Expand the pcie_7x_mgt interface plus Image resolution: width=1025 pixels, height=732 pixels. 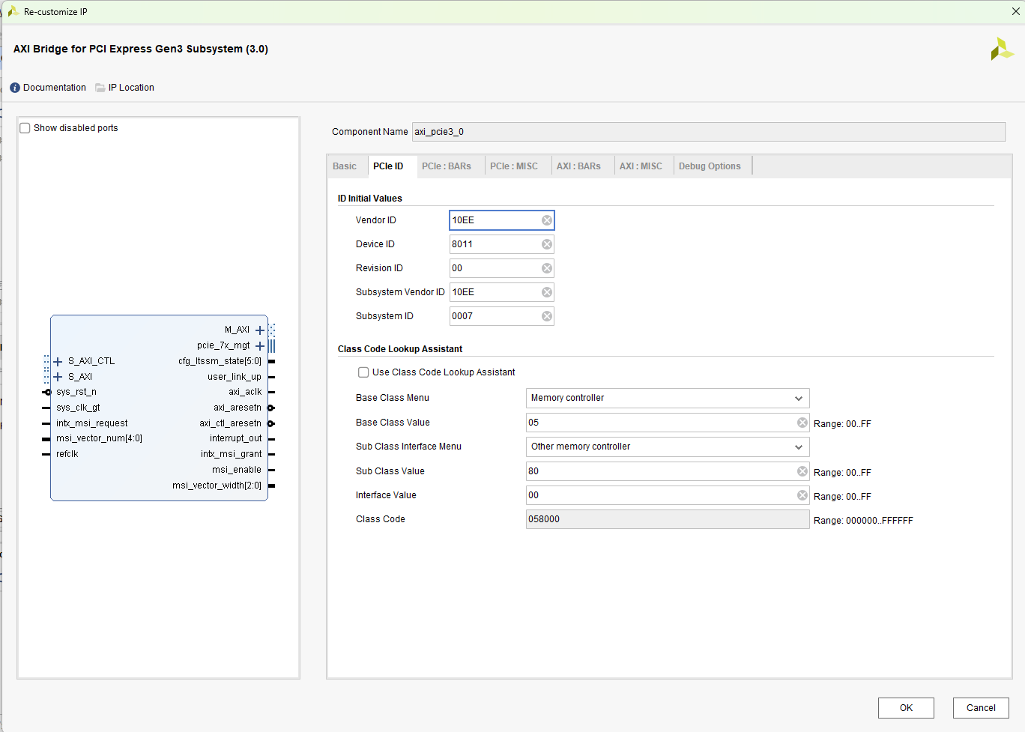tap(260, 345)
